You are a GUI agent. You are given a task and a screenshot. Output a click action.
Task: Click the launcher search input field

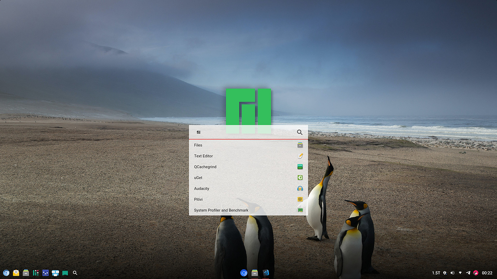click(240, 132)
